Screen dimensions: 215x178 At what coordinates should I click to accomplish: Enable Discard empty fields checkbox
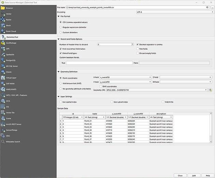click(x=138, y=53)
